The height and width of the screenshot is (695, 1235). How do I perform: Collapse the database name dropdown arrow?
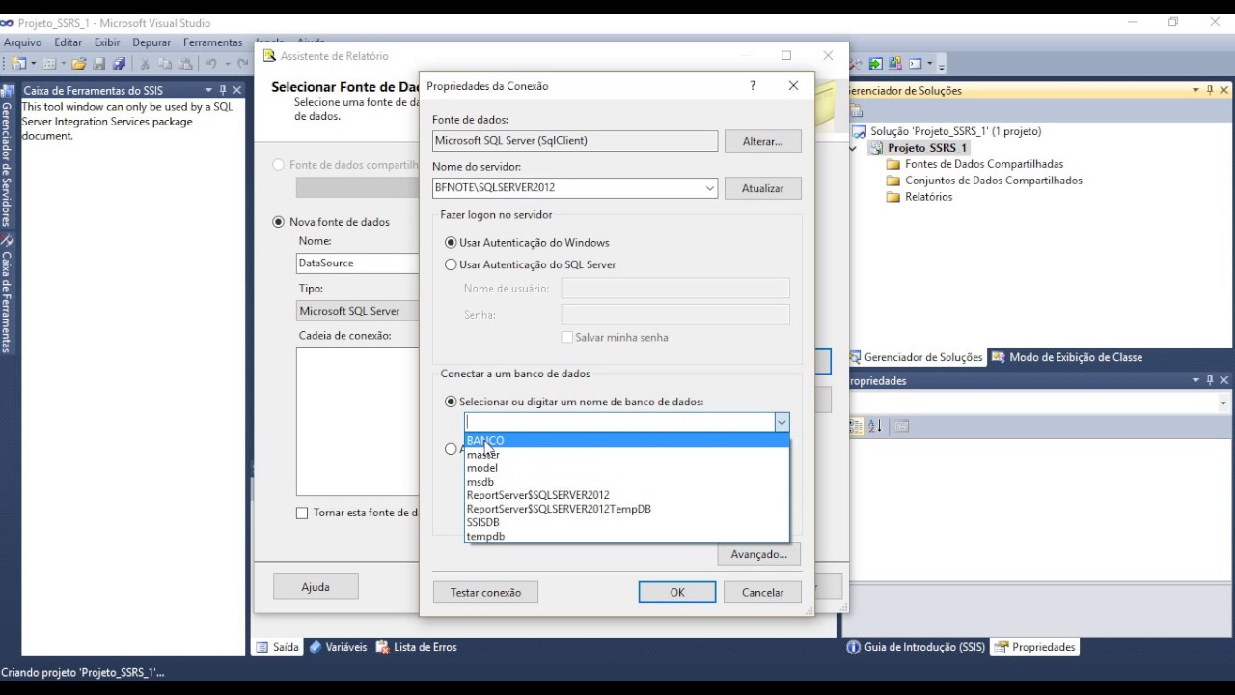782,422
